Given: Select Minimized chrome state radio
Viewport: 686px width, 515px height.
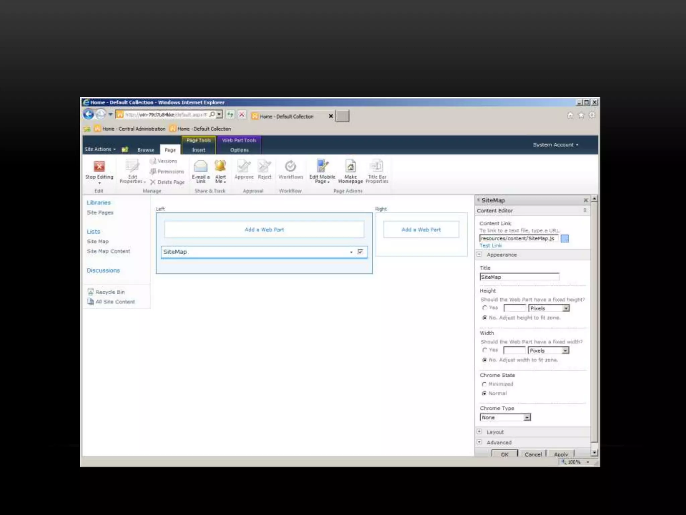Looking at the screenshot, I should pyautogui.click(x=484, y=384).
